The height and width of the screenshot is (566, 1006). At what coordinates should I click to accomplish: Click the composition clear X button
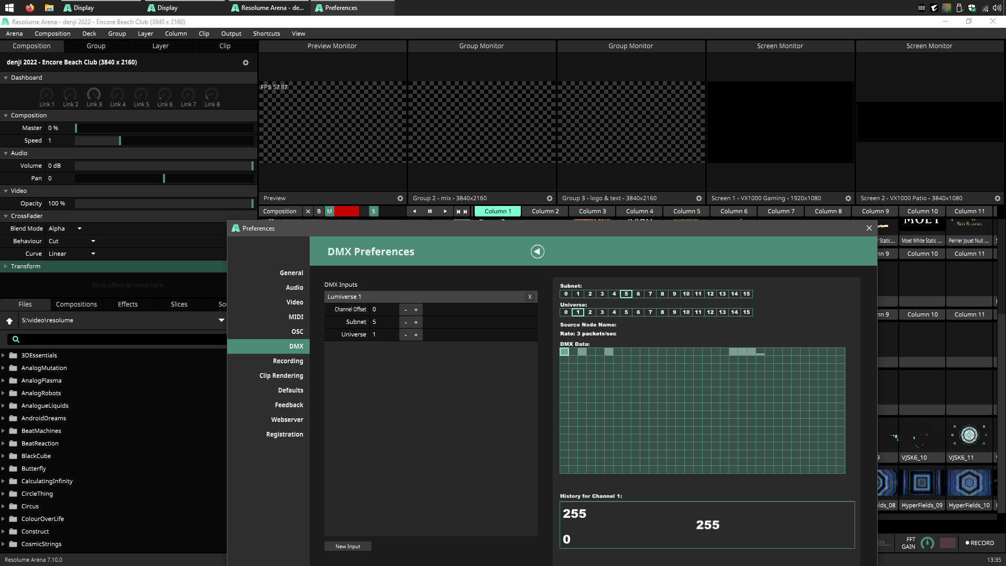pos(308,211)
